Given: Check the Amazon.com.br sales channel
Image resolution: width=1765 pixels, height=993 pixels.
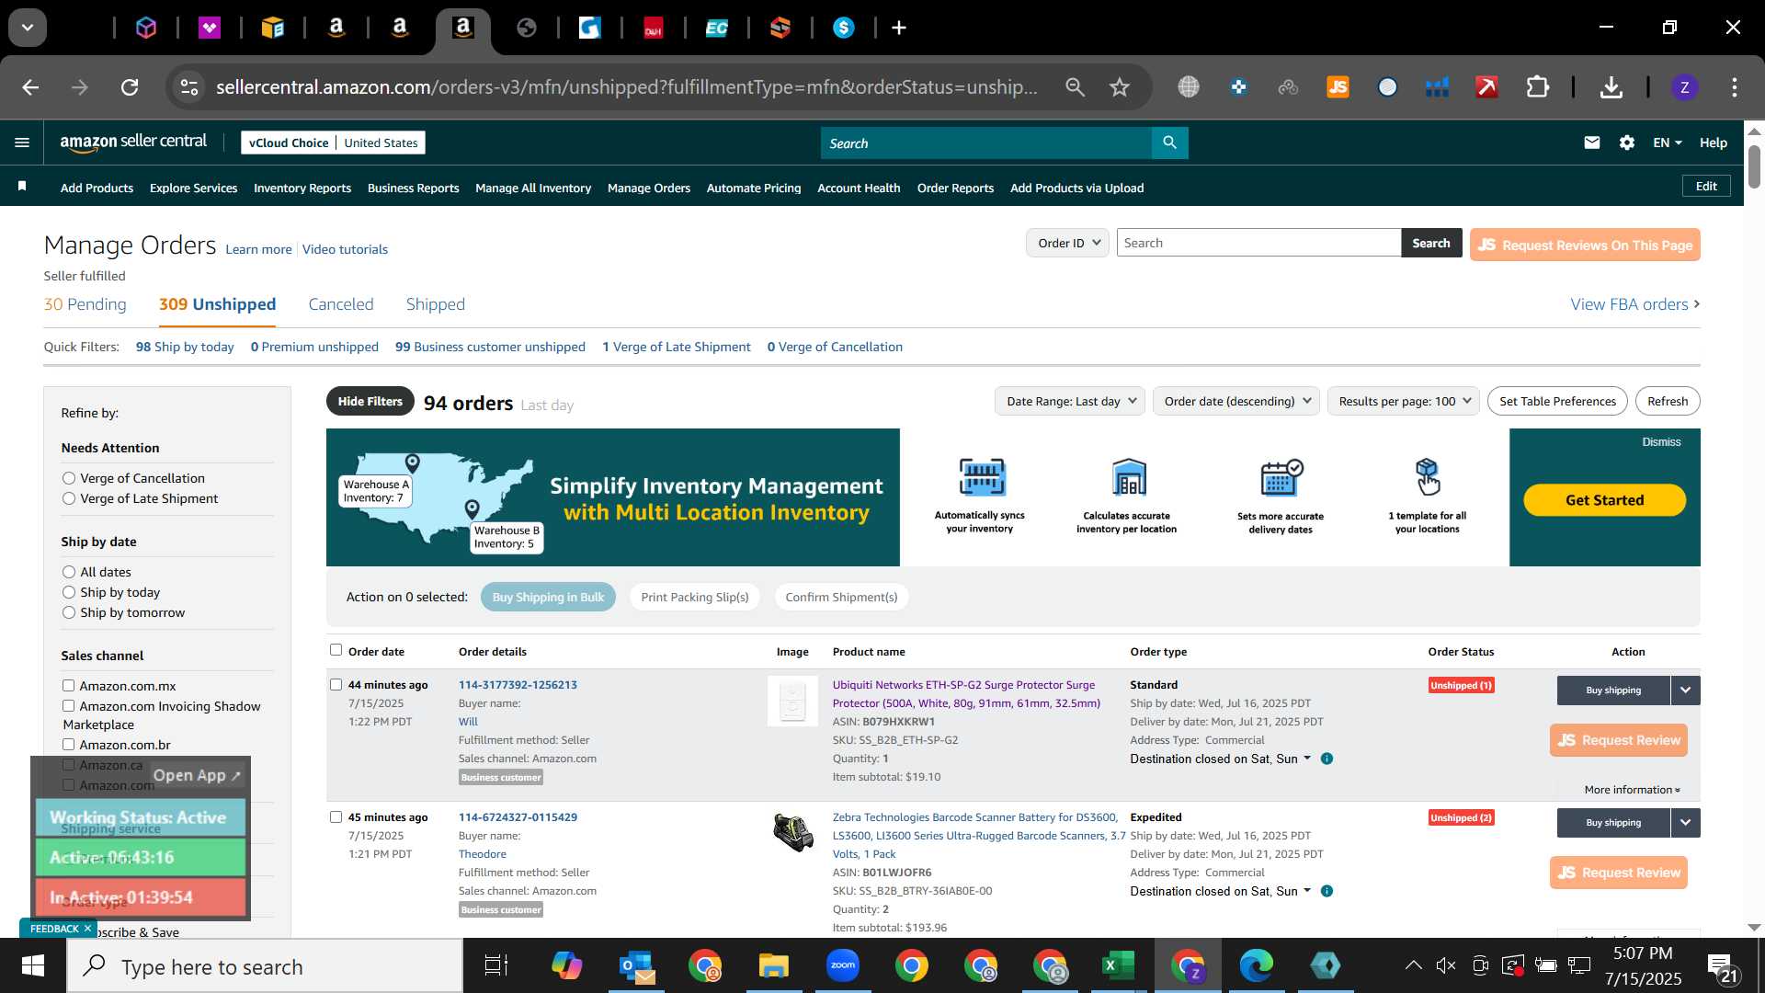Looking at the screenshot, I should pyautogui.click(x=68, y=745).
